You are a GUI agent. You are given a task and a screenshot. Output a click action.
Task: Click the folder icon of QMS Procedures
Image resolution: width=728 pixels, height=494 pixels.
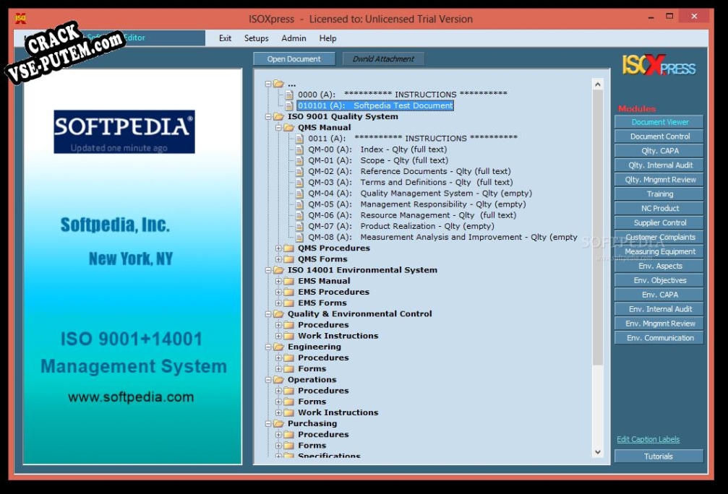(288, 248)
